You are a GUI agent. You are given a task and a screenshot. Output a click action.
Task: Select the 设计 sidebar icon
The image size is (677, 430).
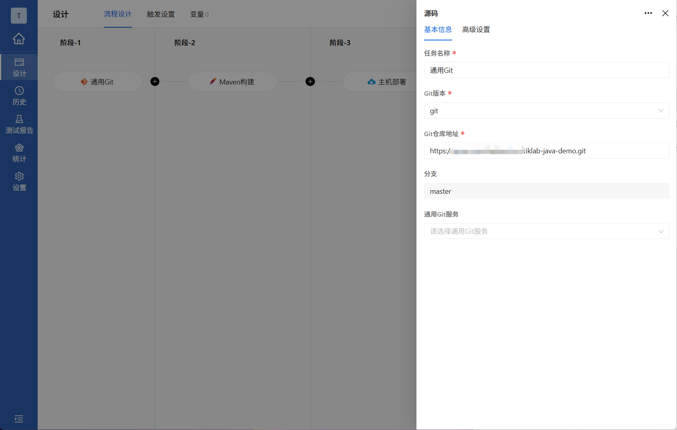pyautogui.click(x=19, y=67)
